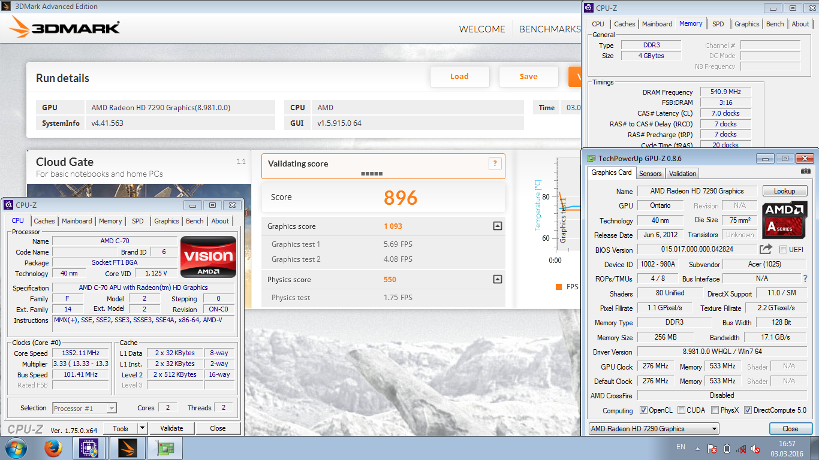Click the AMD A-Series logo in GPU-Z
819x460 pixels.
[785, 220]
